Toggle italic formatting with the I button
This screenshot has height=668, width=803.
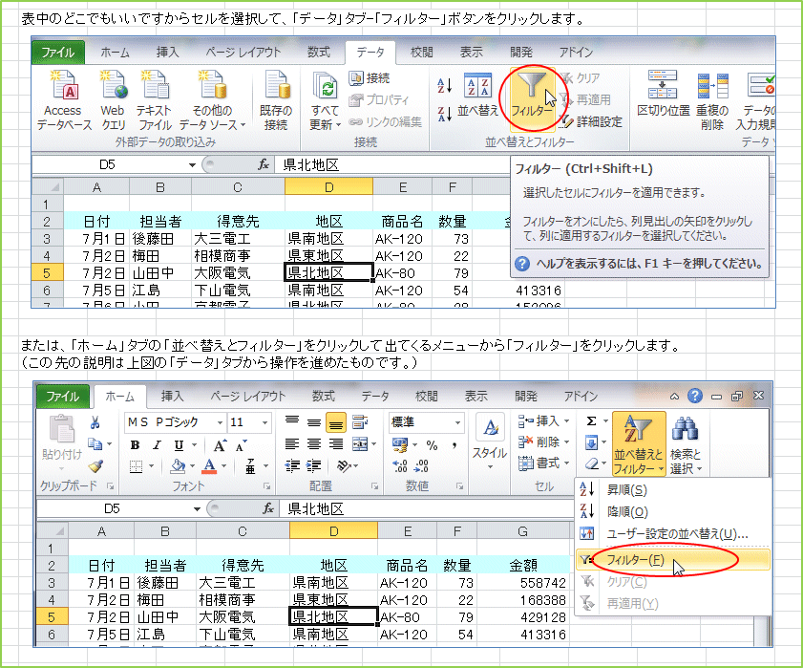tap(156, 445)
